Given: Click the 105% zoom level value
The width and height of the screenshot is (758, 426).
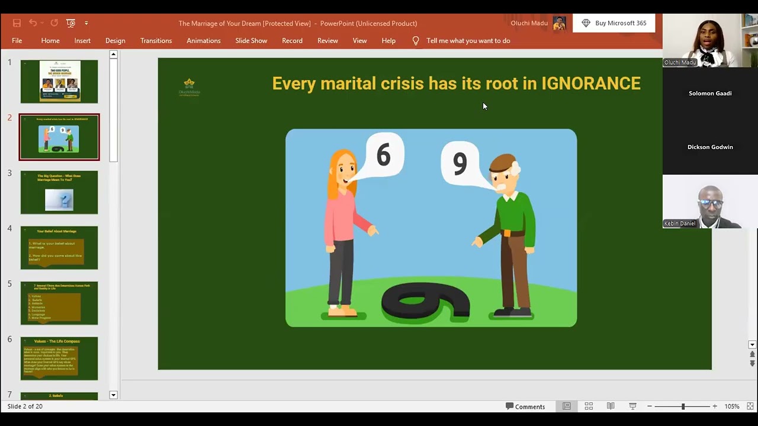Looking at the screenshot, I should point(732,406).
